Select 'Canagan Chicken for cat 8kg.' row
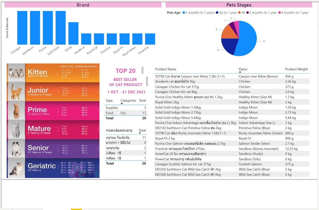The height and width of the screenshot is (210, 319). coord(232,92)
